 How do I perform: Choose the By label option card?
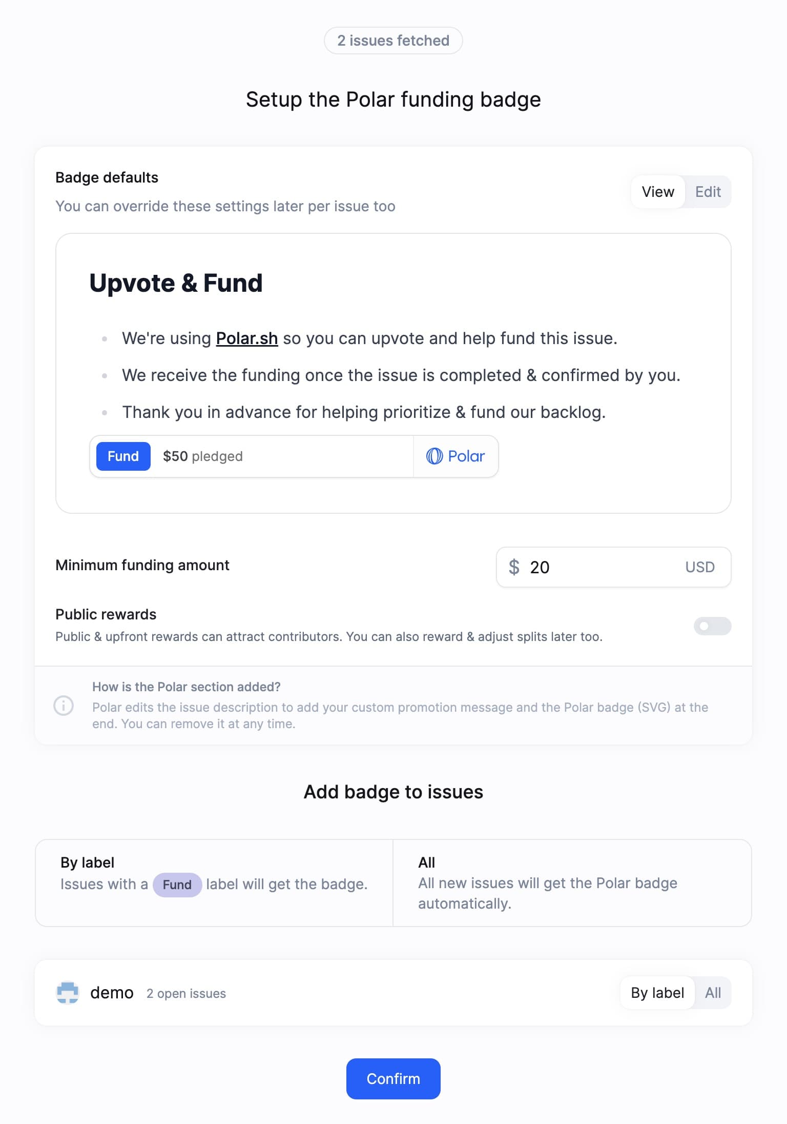[x=214, y=883]
